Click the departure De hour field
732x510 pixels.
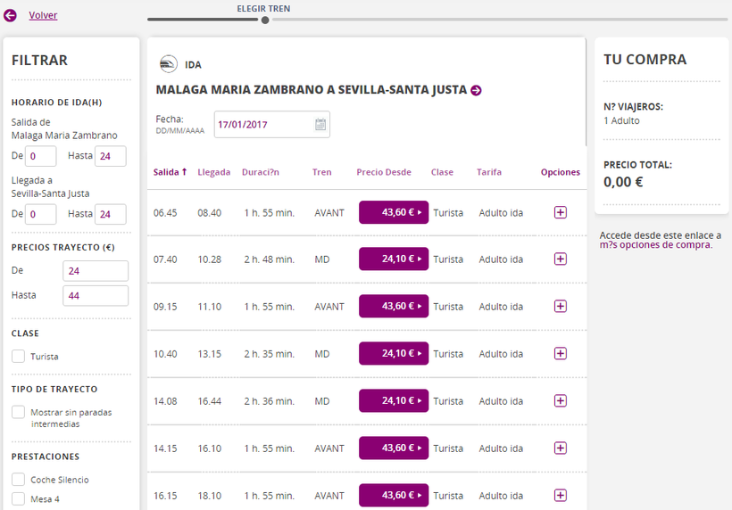coord(40,156)
